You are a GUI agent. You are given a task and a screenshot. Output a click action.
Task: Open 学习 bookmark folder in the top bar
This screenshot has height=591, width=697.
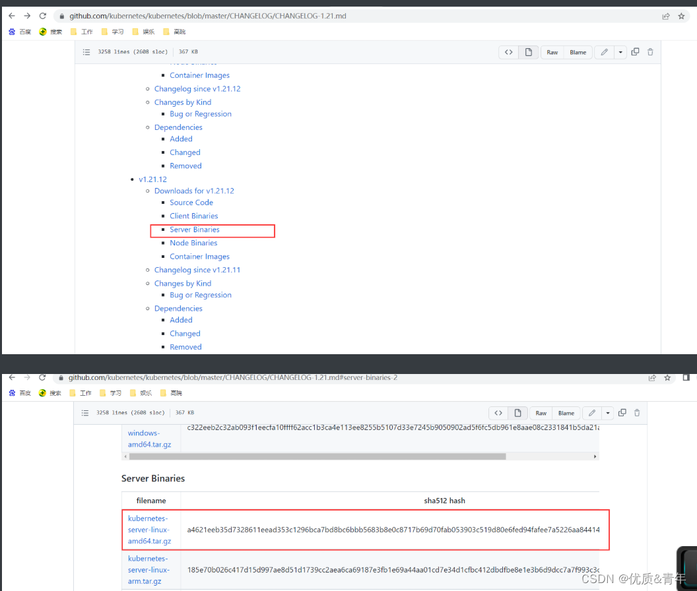[x=112, y=32]
